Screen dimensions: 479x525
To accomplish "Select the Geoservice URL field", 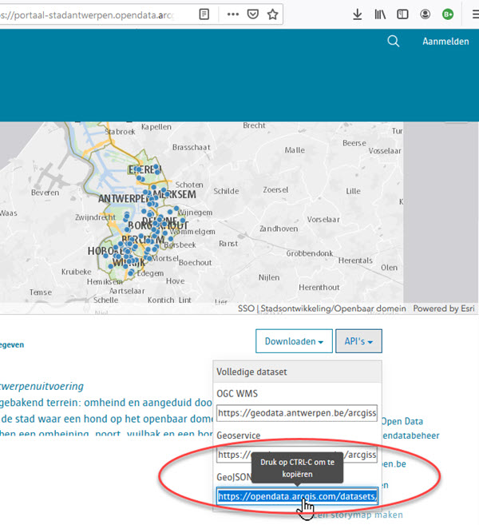I will [x=297, y=455].
